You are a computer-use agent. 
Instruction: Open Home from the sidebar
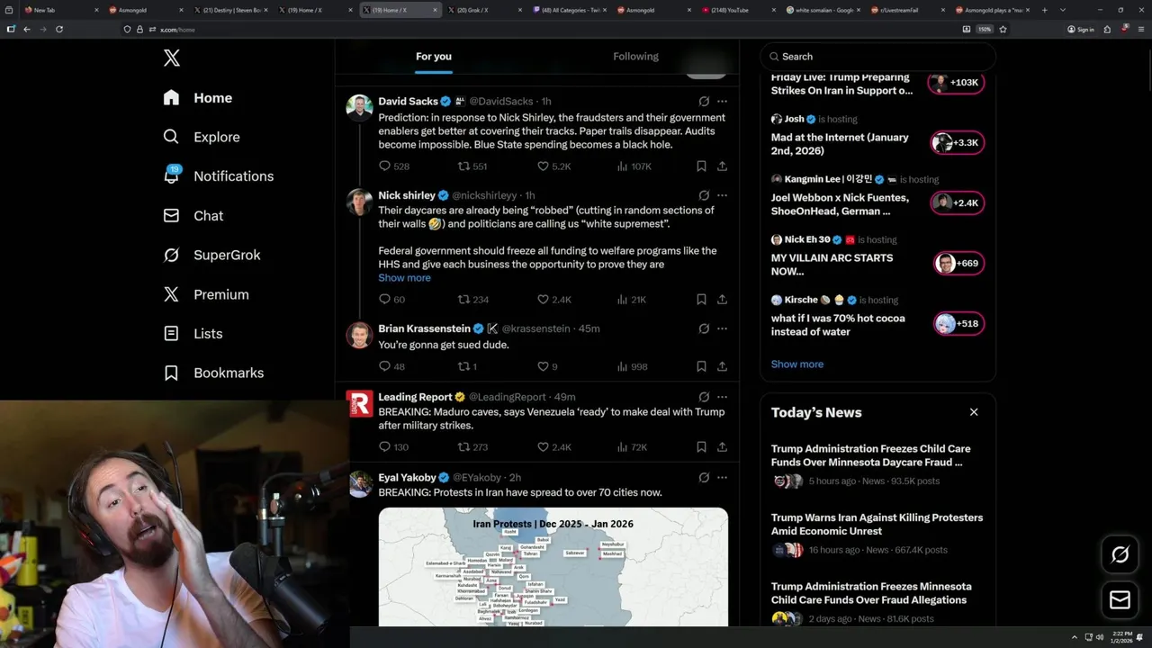tap(198, 98)
